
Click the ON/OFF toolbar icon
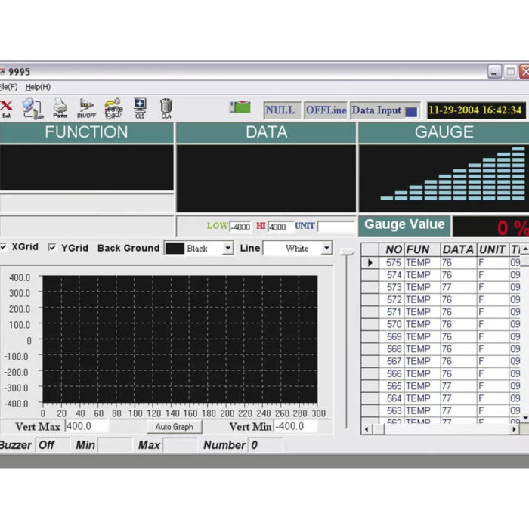86,108
